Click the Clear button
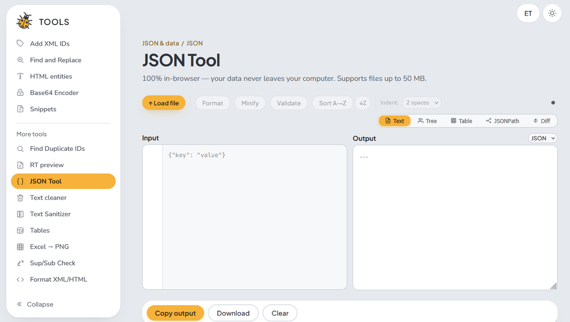 point(280,313)
